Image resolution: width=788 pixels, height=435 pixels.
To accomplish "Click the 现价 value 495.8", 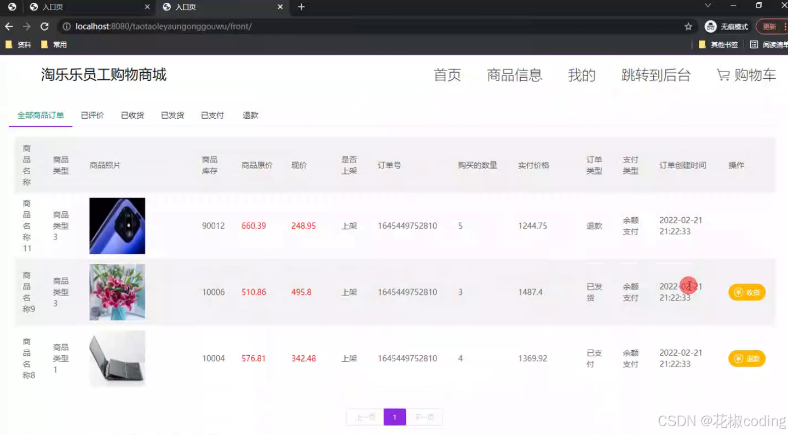I will (301, 292).
